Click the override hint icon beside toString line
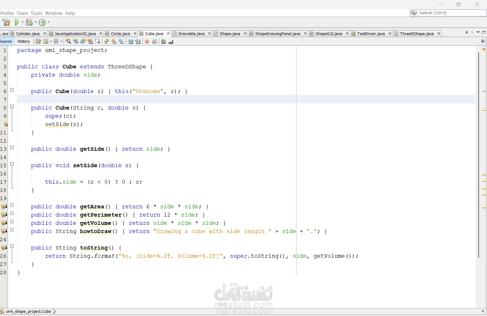Image resolution: width=487 pixels, height=316 pixels. click(4, 248)
